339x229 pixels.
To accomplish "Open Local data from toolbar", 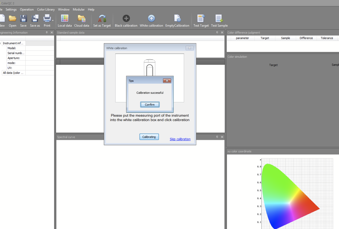I will point(65,19).
